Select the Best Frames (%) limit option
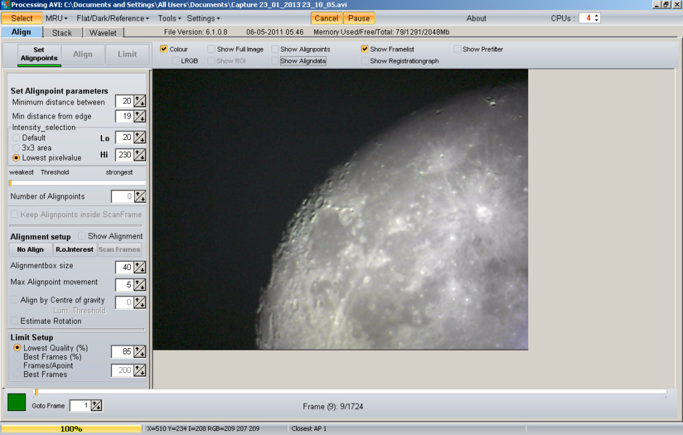683x435 pixels. (x=17, y=355)
